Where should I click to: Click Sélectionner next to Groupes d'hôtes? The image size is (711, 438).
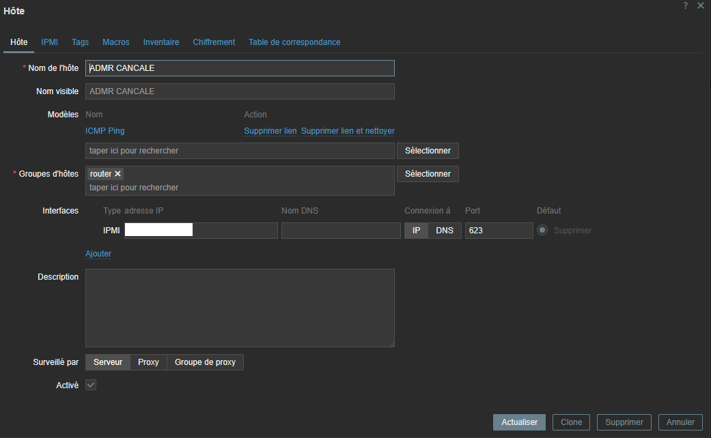click(428, 174)
